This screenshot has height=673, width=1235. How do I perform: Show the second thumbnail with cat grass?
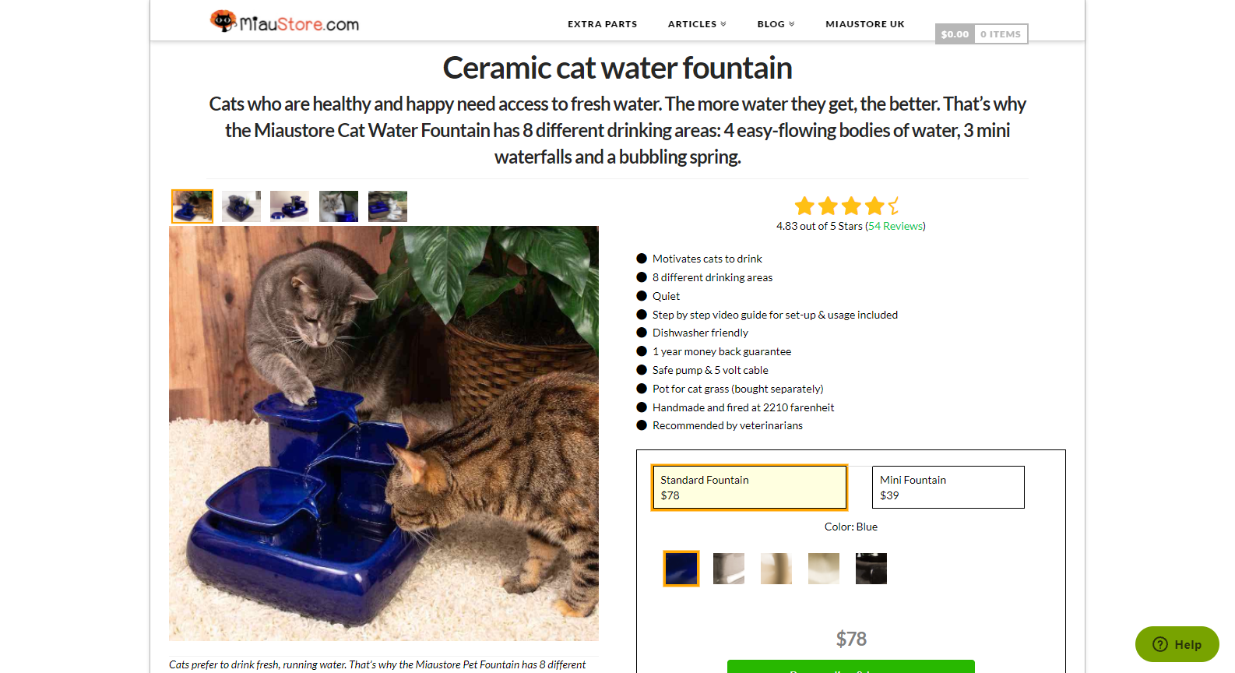[x=241, y=206]
